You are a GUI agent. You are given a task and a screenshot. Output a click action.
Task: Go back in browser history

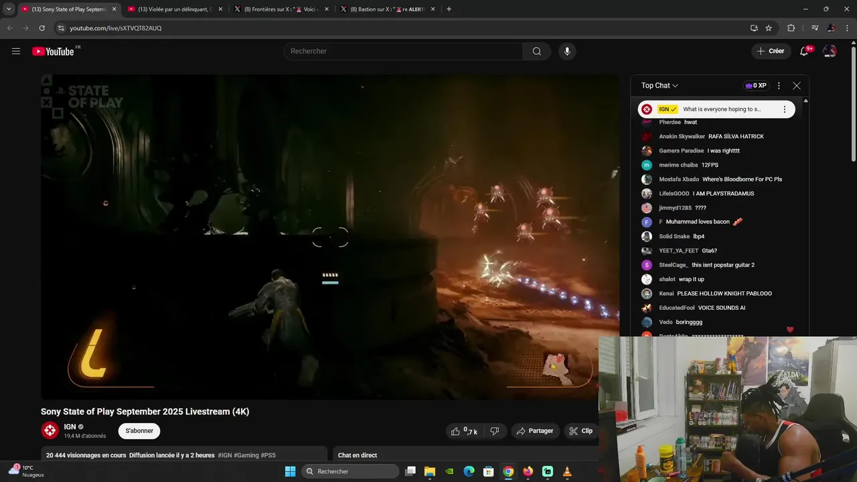click(x=10, y=28)
